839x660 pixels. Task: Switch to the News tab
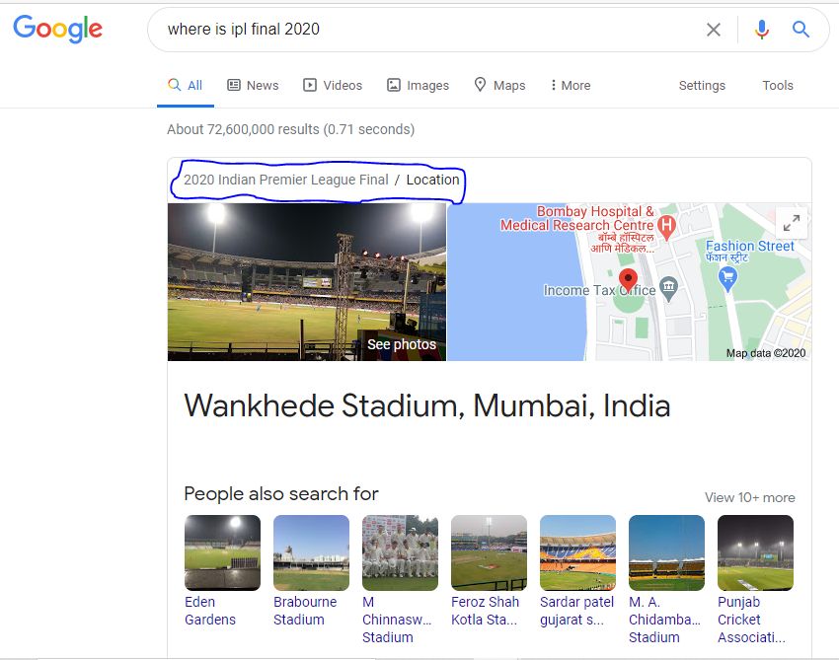point(253,85)
